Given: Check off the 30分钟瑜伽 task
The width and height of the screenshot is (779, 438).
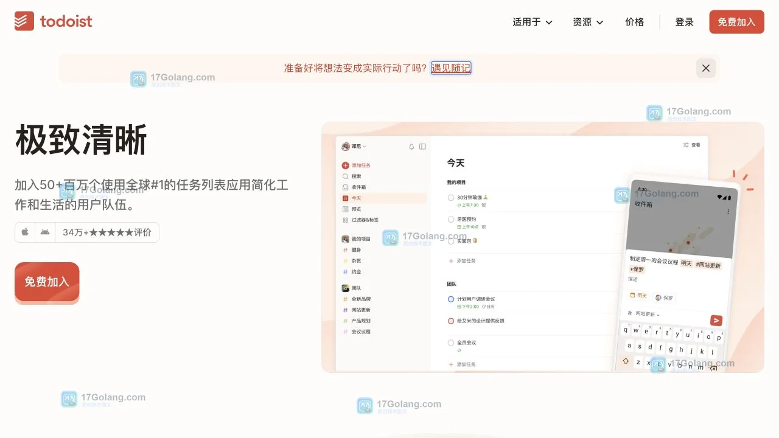Looking at the screenshot, I should point(451,198).
